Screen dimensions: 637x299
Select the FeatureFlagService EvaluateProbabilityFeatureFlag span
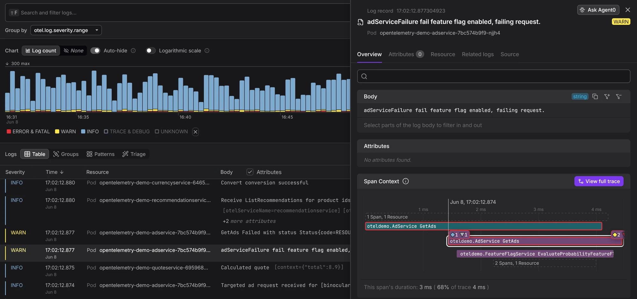(535, 254)
